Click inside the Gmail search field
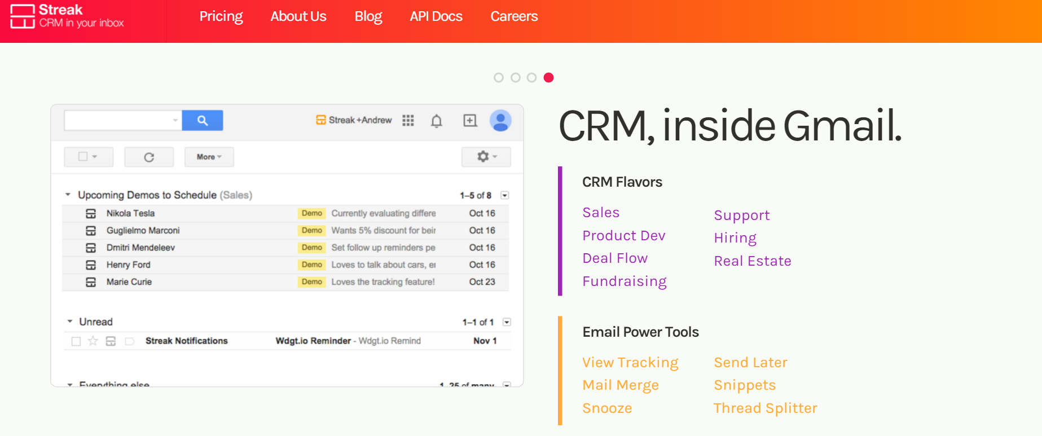The height and width of the screenshot is (436, 1042). pos(118,120)
